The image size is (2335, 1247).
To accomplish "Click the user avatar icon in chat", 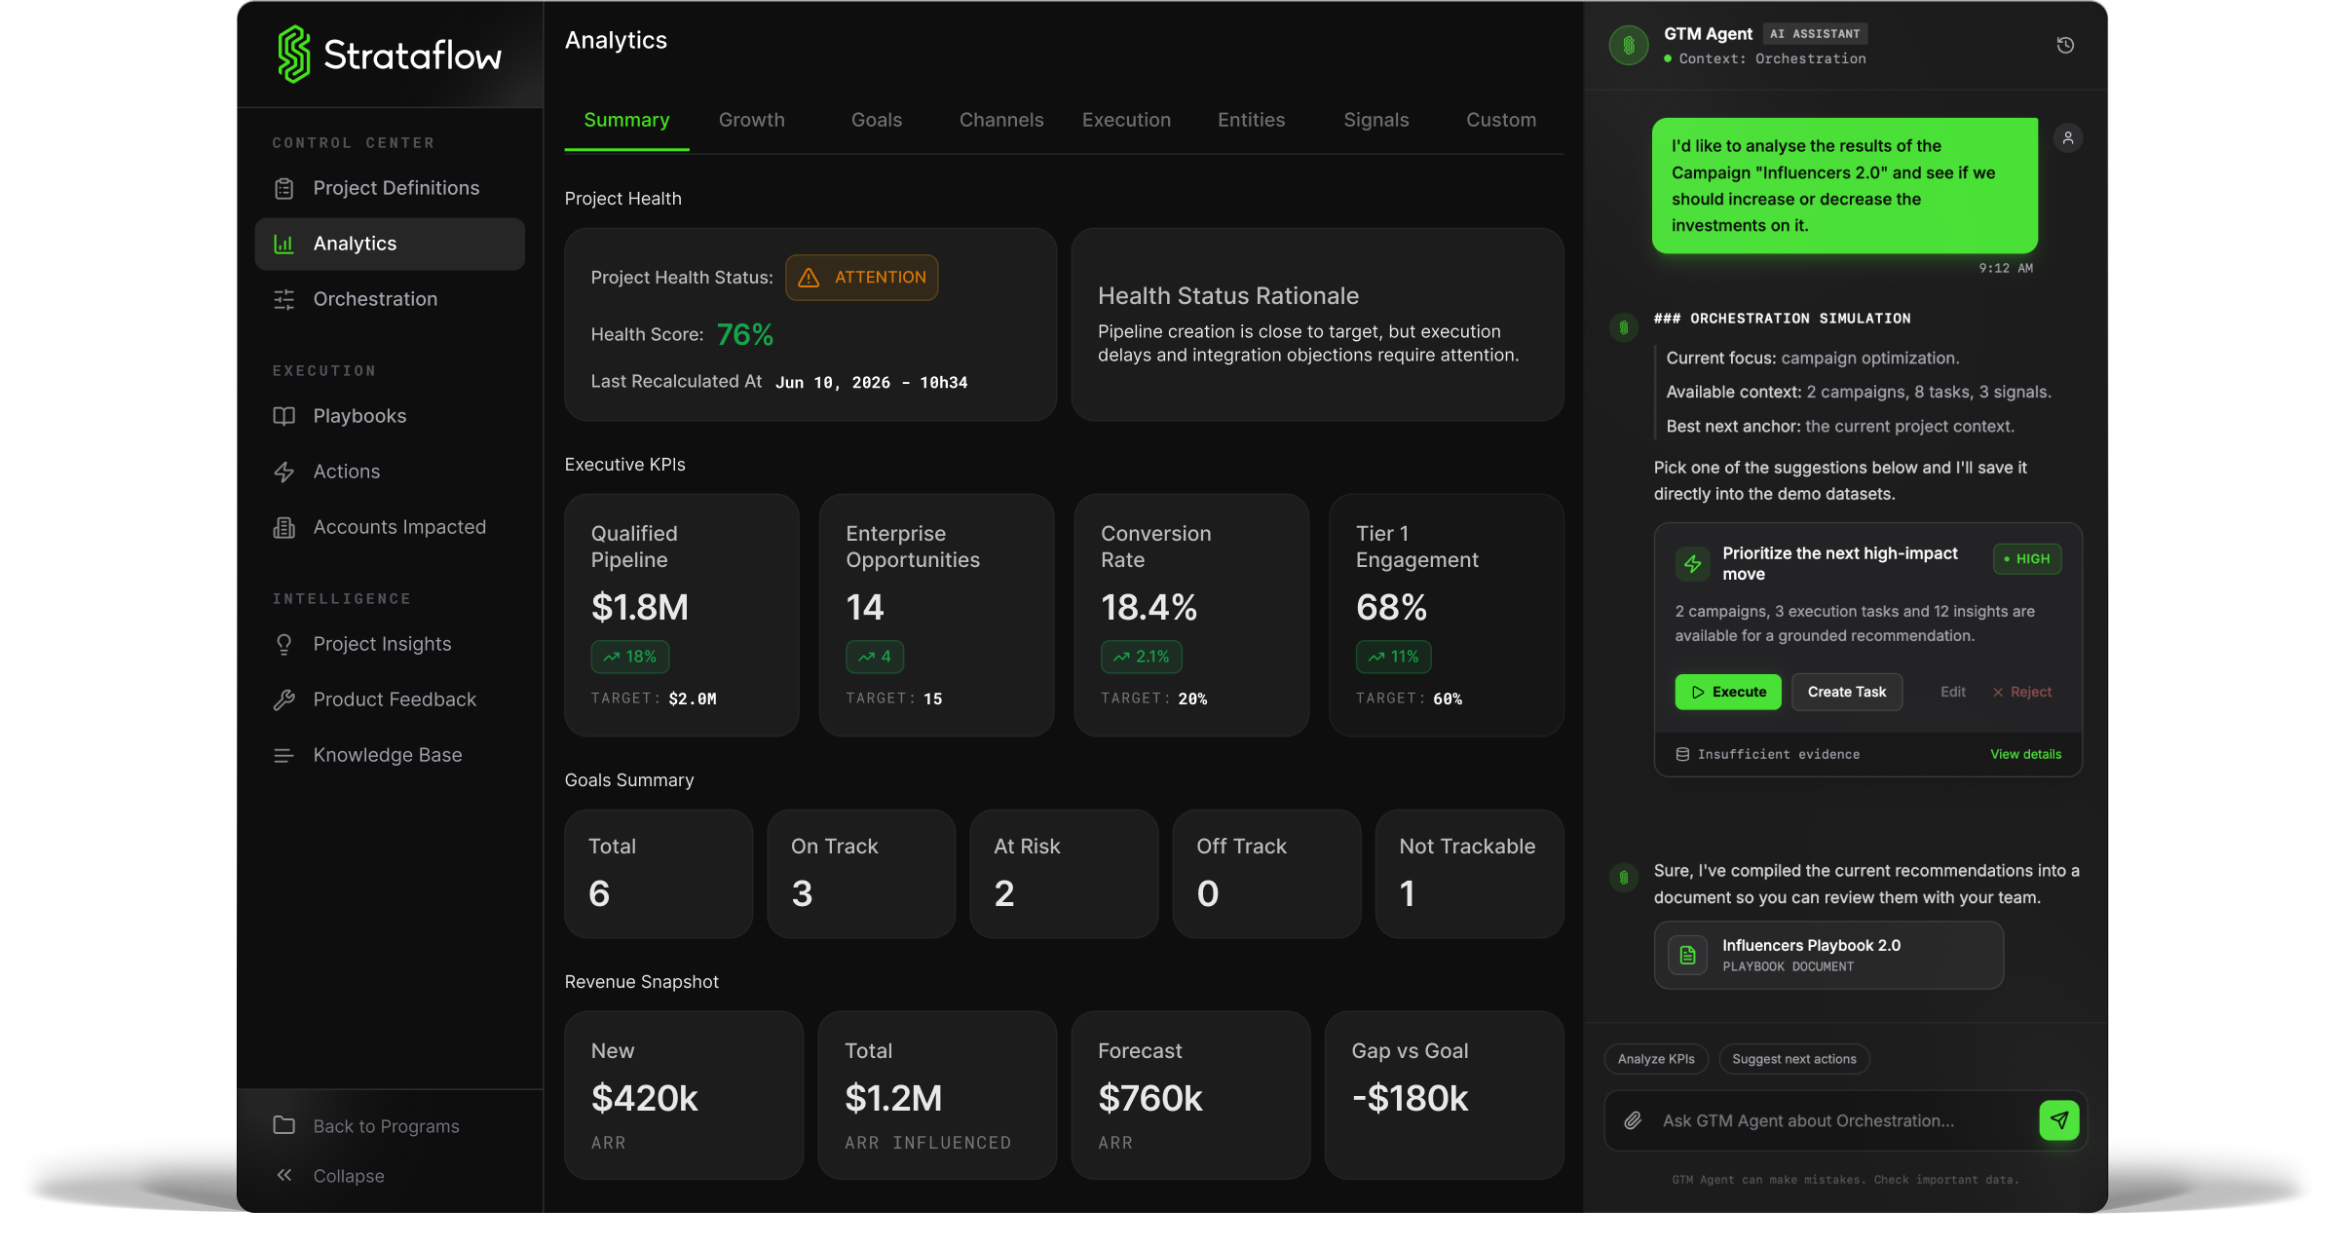I will (2067, 137).
